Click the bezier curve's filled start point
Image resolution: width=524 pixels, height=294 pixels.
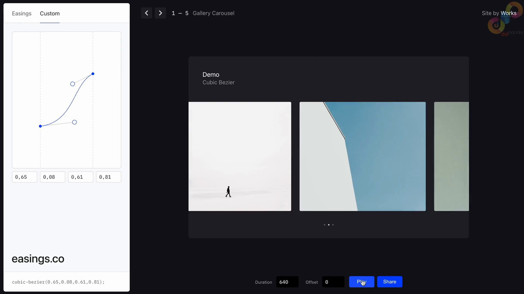point(40,126)
